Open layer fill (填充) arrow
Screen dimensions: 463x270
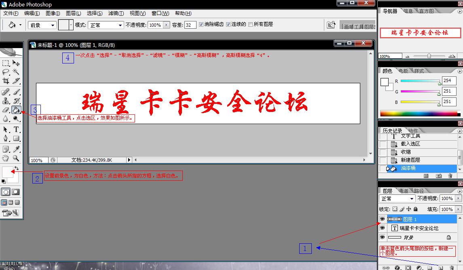(458, 209)
